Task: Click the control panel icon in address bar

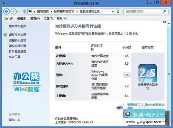Action: point(30,11)
